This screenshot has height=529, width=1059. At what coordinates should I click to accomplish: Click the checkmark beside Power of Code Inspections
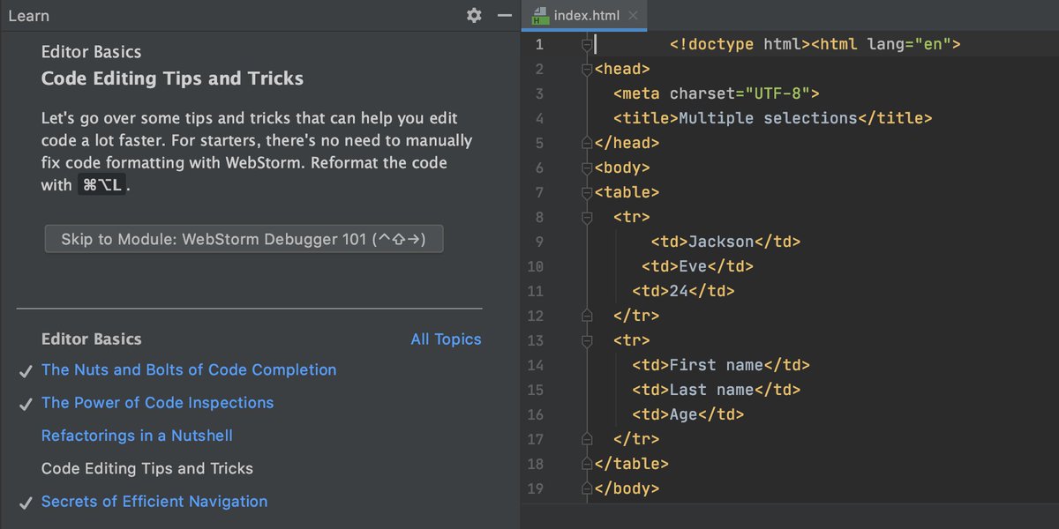26,404
